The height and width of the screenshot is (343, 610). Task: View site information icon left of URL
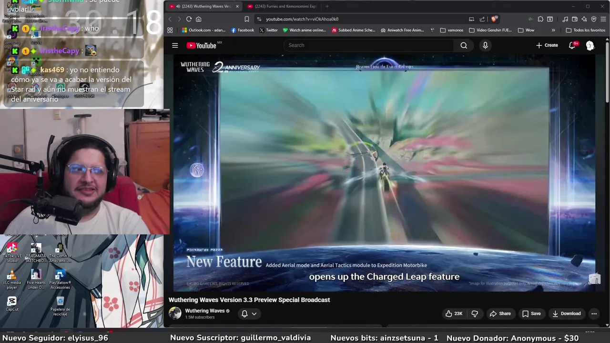click(x=259, y=19)
